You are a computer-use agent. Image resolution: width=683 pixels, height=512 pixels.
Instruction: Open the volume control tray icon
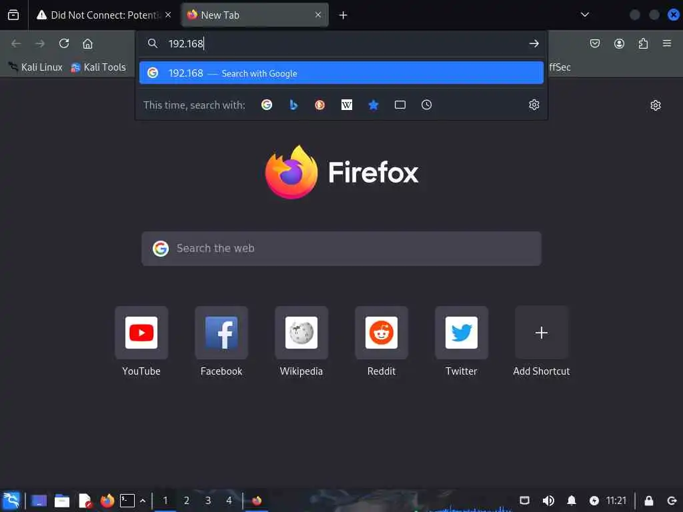coord(548,501)
